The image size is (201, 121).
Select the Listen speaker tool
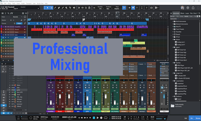click(74, 8)
